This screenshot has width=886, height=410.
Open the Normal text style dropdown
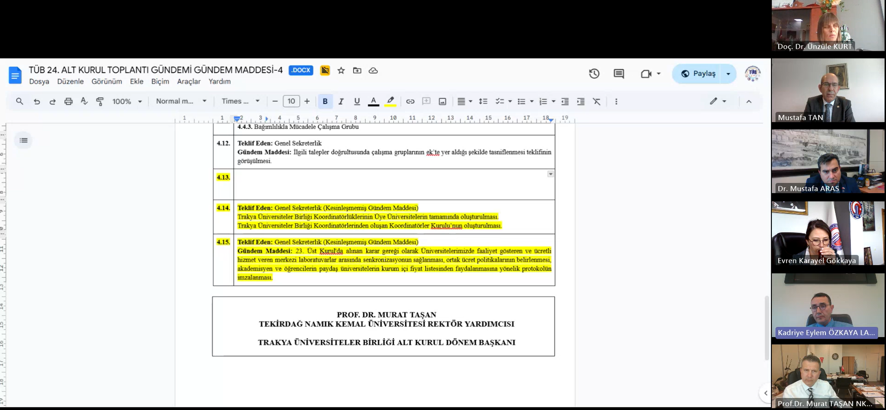181,101
